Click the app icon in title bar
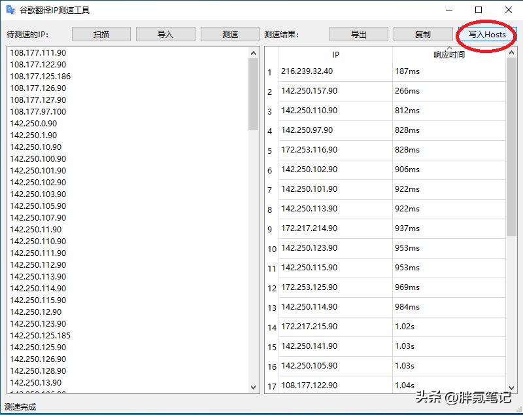The height and width of the screenshot is (415, 523). [x=10, y=10]
